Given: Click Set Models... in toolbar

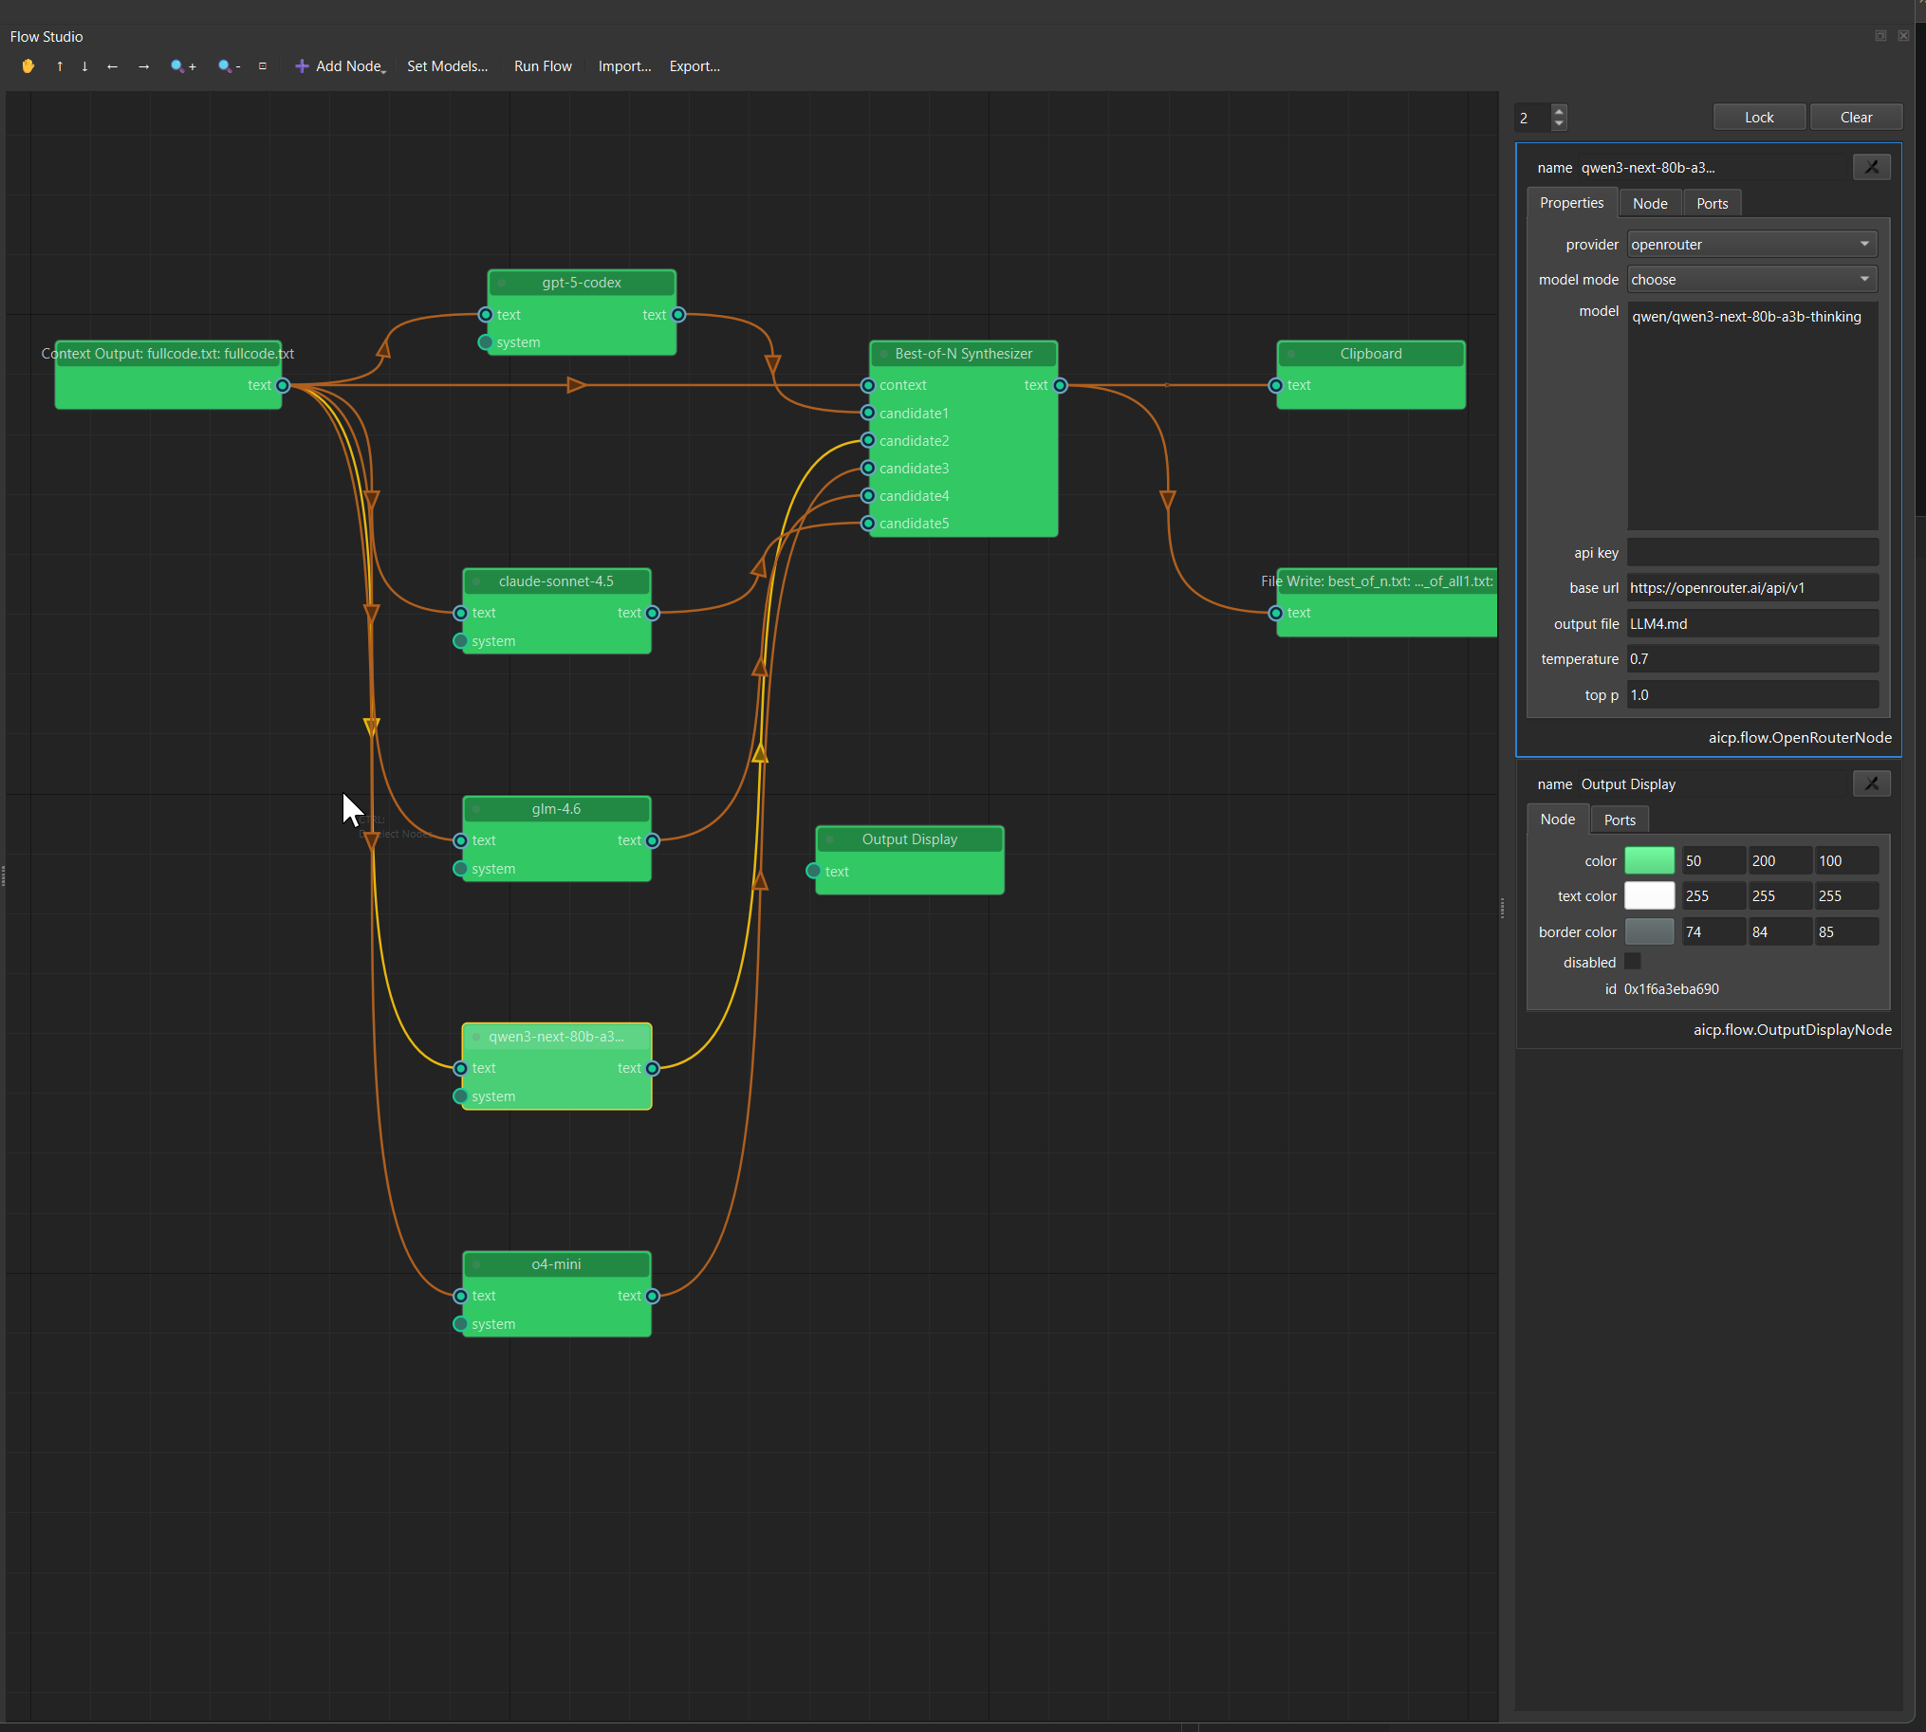Looking at the screenshot, I should [447, 65].
